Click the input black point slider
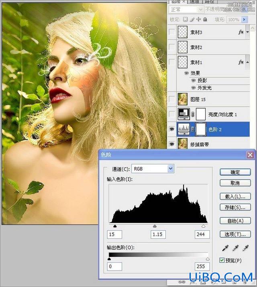 point(115,226)
